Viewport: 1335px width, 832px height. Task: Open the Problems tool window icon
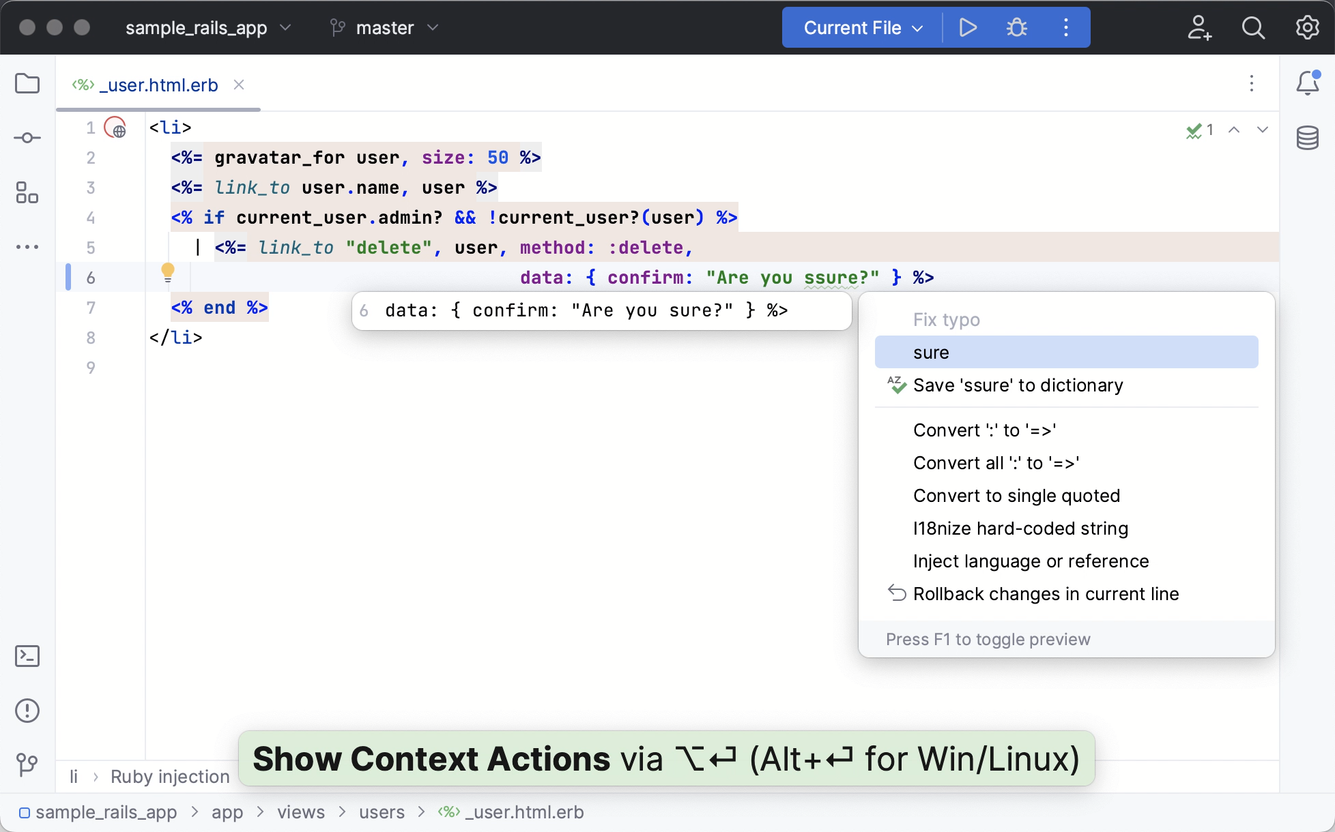pos(27,711)
